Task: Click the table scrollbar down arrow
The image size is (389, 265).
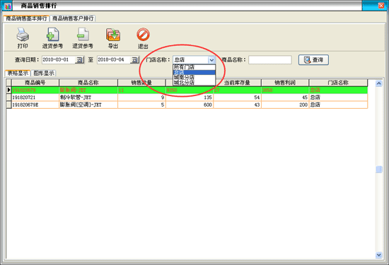Action: click(378, 255)
